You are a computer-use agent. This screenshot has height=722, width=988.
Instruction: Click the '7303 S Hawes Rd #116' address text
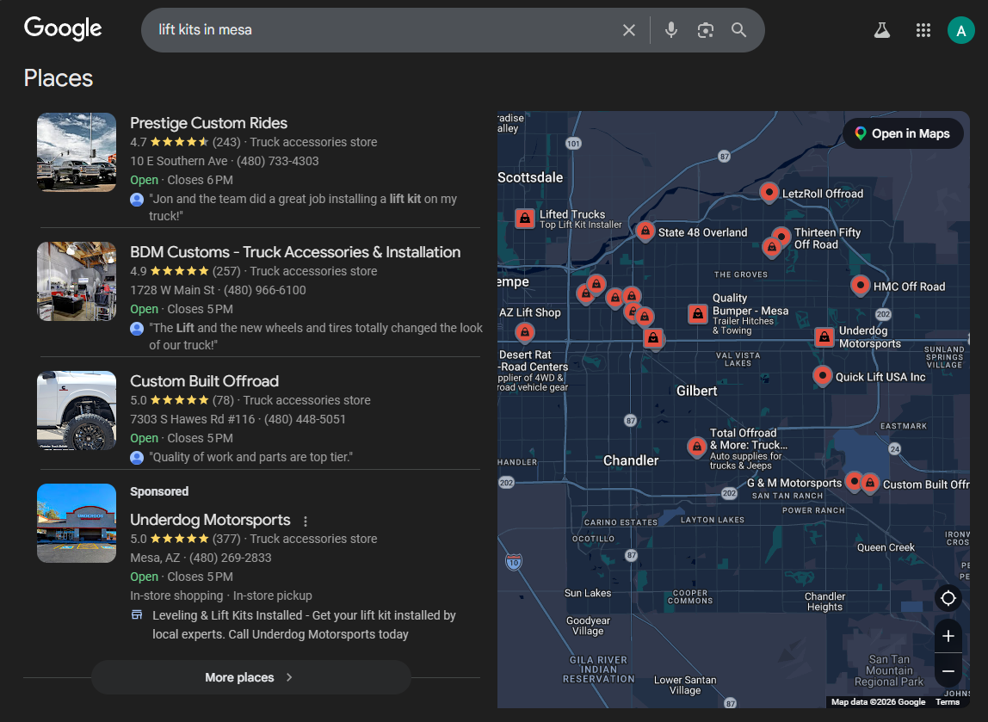[192, 419]
